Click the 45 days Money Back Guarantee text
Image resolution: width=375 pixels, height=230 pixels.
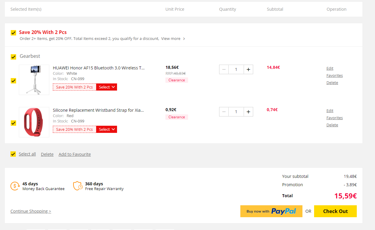(x=43, y=186)
